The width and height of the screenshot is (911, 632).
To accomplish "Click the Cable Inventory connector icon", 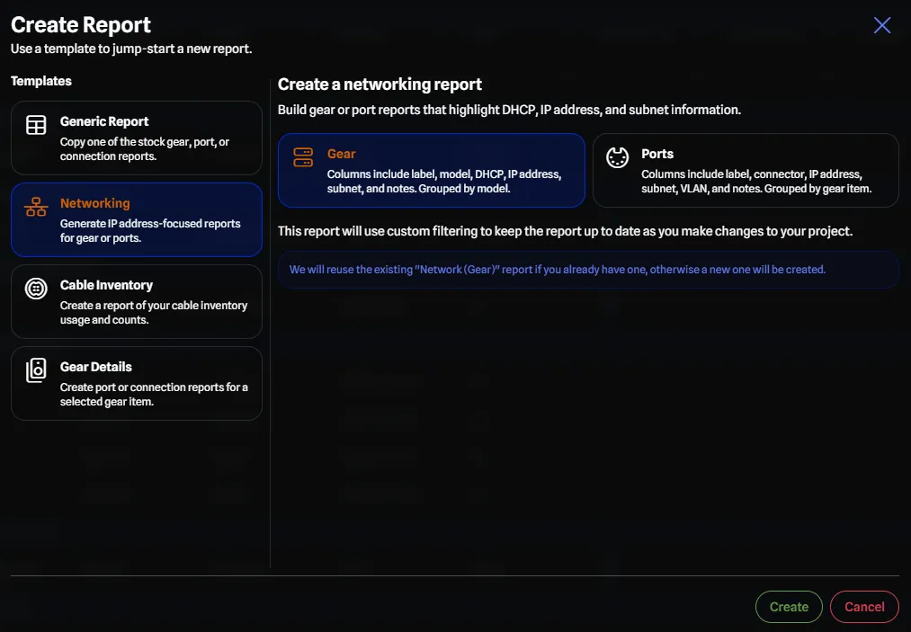I will pyautogui.click(x=36, y=289).
